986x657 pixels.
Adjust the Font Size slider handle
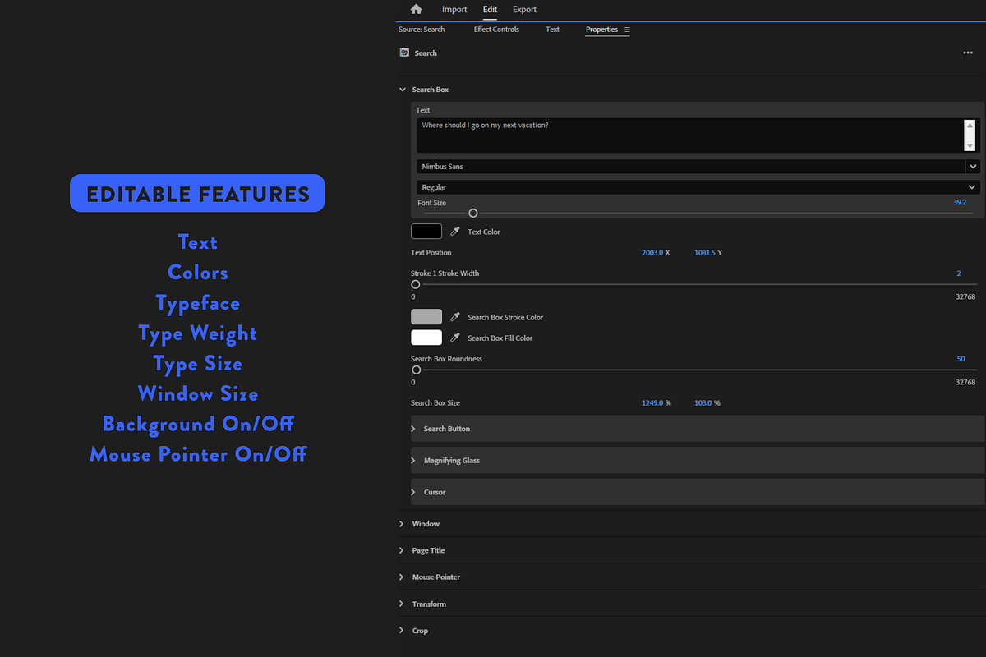(x=473, y=214)
